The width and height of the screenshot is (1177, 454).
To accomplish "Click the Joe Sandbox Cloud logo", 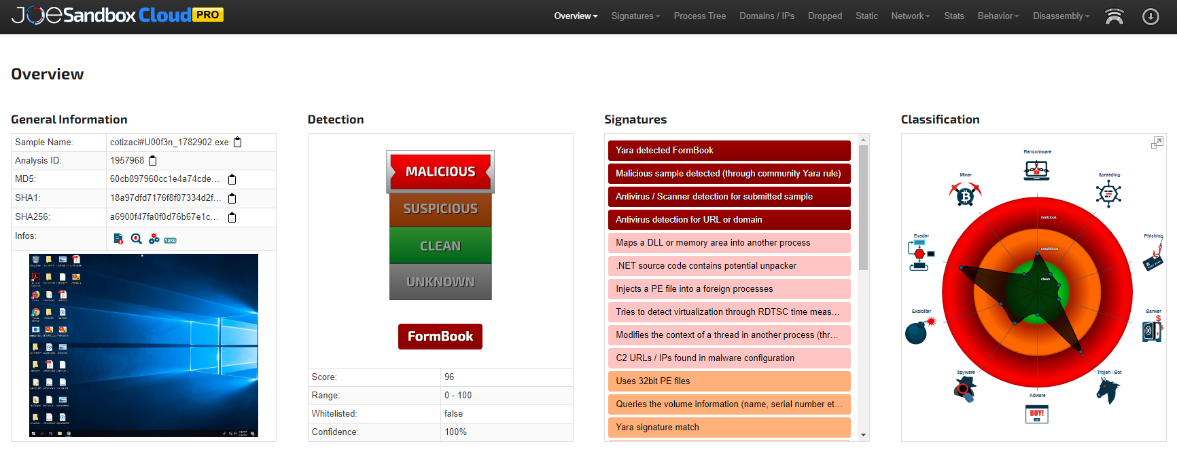I will [x=117, y=15].
